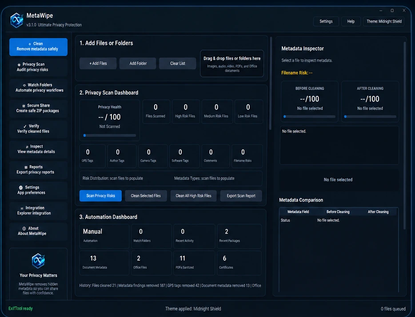The height and width of the screenshot is (317, 415).
Task: Open the sidebar Settings App preferences
Action: 38,190
